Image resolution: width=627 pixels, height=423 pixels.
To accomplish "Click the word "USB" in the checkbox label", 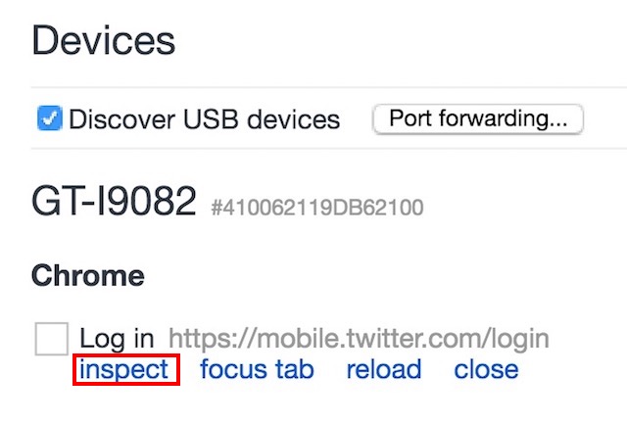I will [x=194, y=120].
